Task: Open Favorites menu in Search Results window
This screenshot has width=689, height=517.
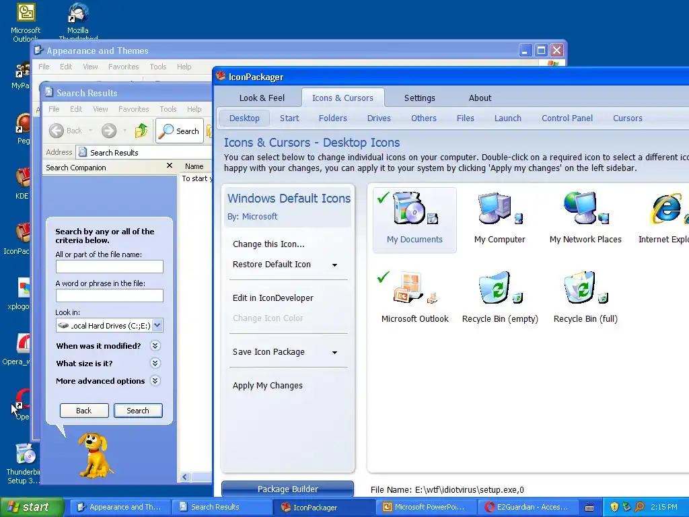Action: (134, 109)
